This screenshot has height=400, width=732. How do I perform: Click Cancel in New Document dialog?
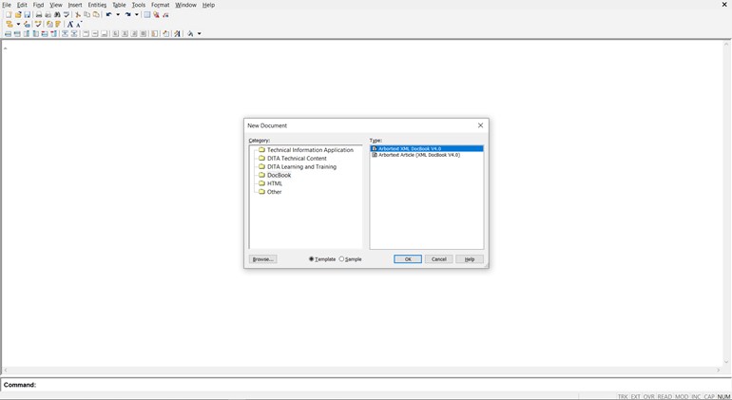(439, 259)
